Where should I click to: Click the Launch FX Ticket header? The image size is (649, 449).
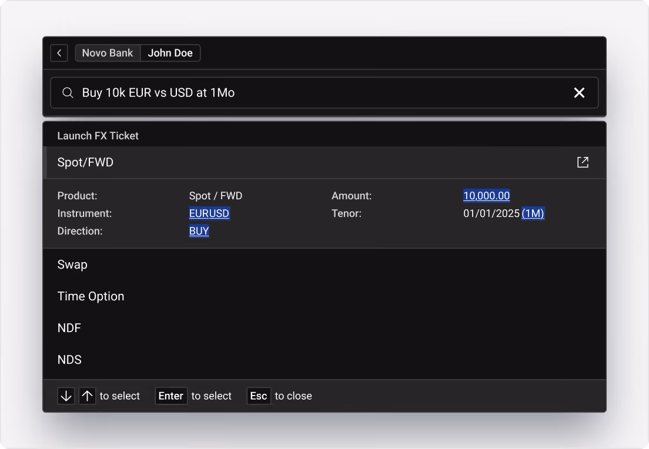(98, 136)
